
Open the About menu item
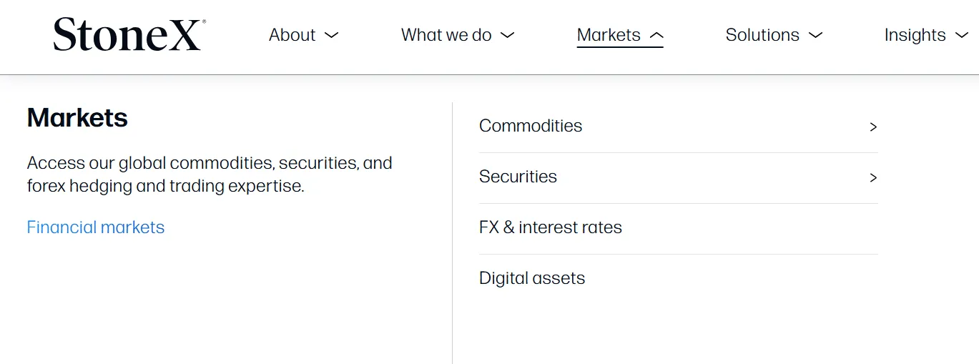[292, 35]
